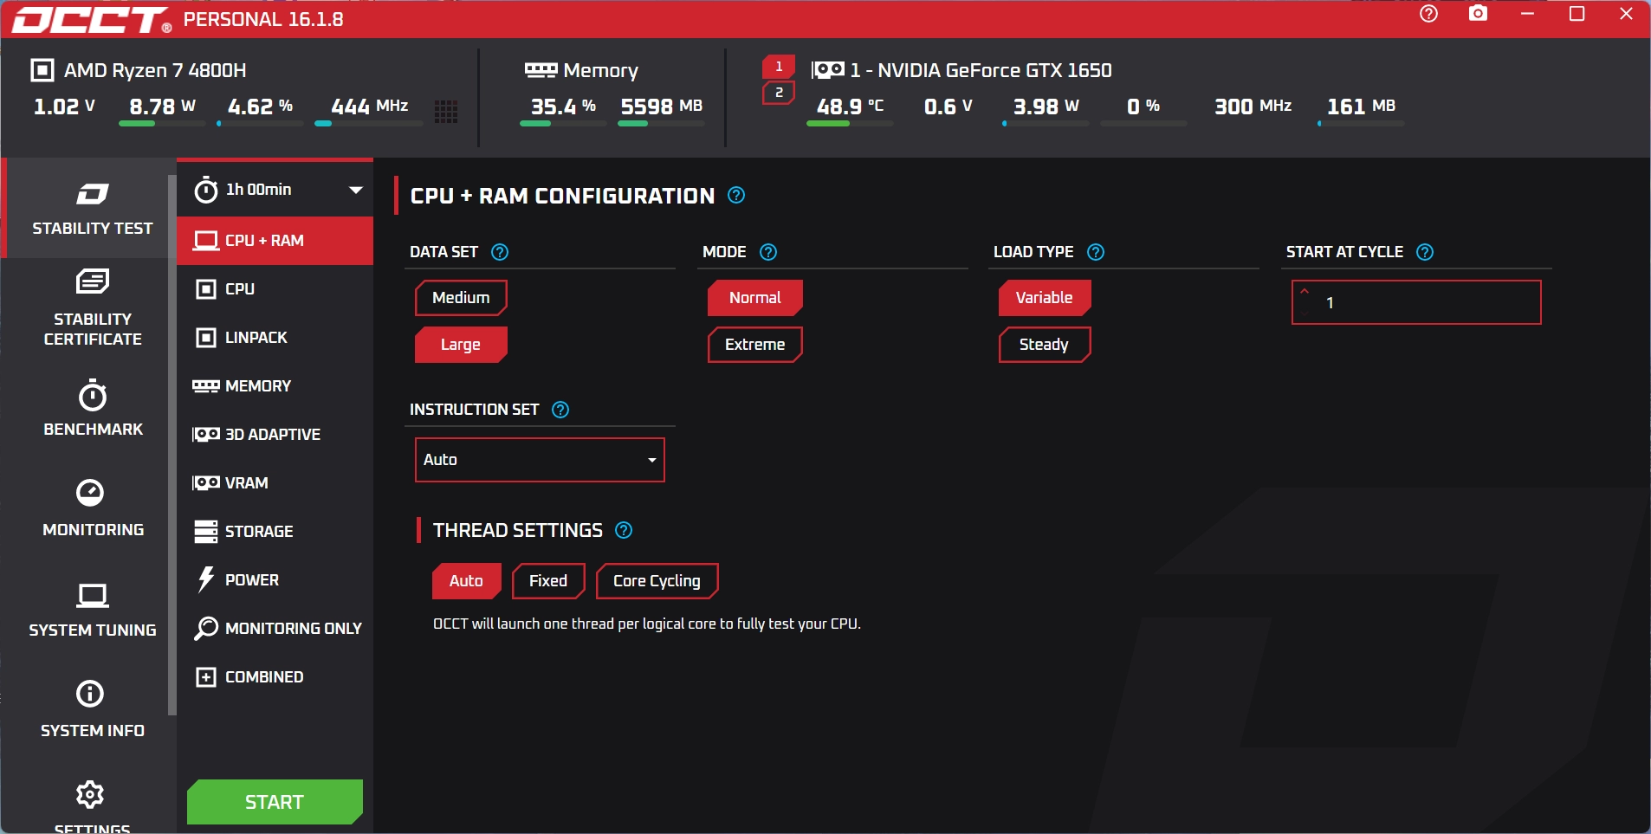Screen dimensions: 1651x834
Task: Choose Steady load type
Action: (x=1045, y=345)
